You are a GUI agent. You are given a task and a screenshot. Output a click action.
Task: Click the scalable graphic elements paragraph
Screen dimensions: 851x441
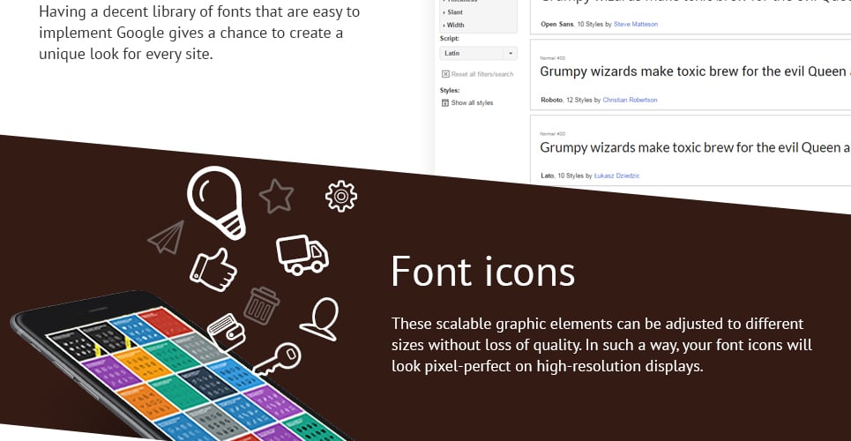[x=602, y=345]
